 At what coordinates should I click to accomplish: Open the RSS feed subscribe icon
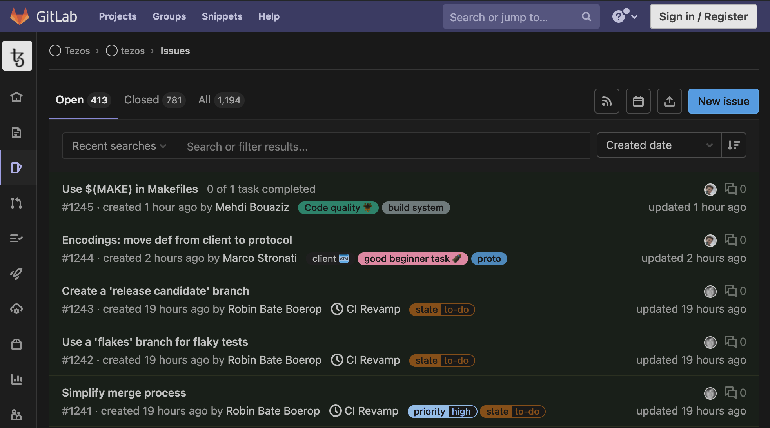pyautogui.click(x=607, y=102)
